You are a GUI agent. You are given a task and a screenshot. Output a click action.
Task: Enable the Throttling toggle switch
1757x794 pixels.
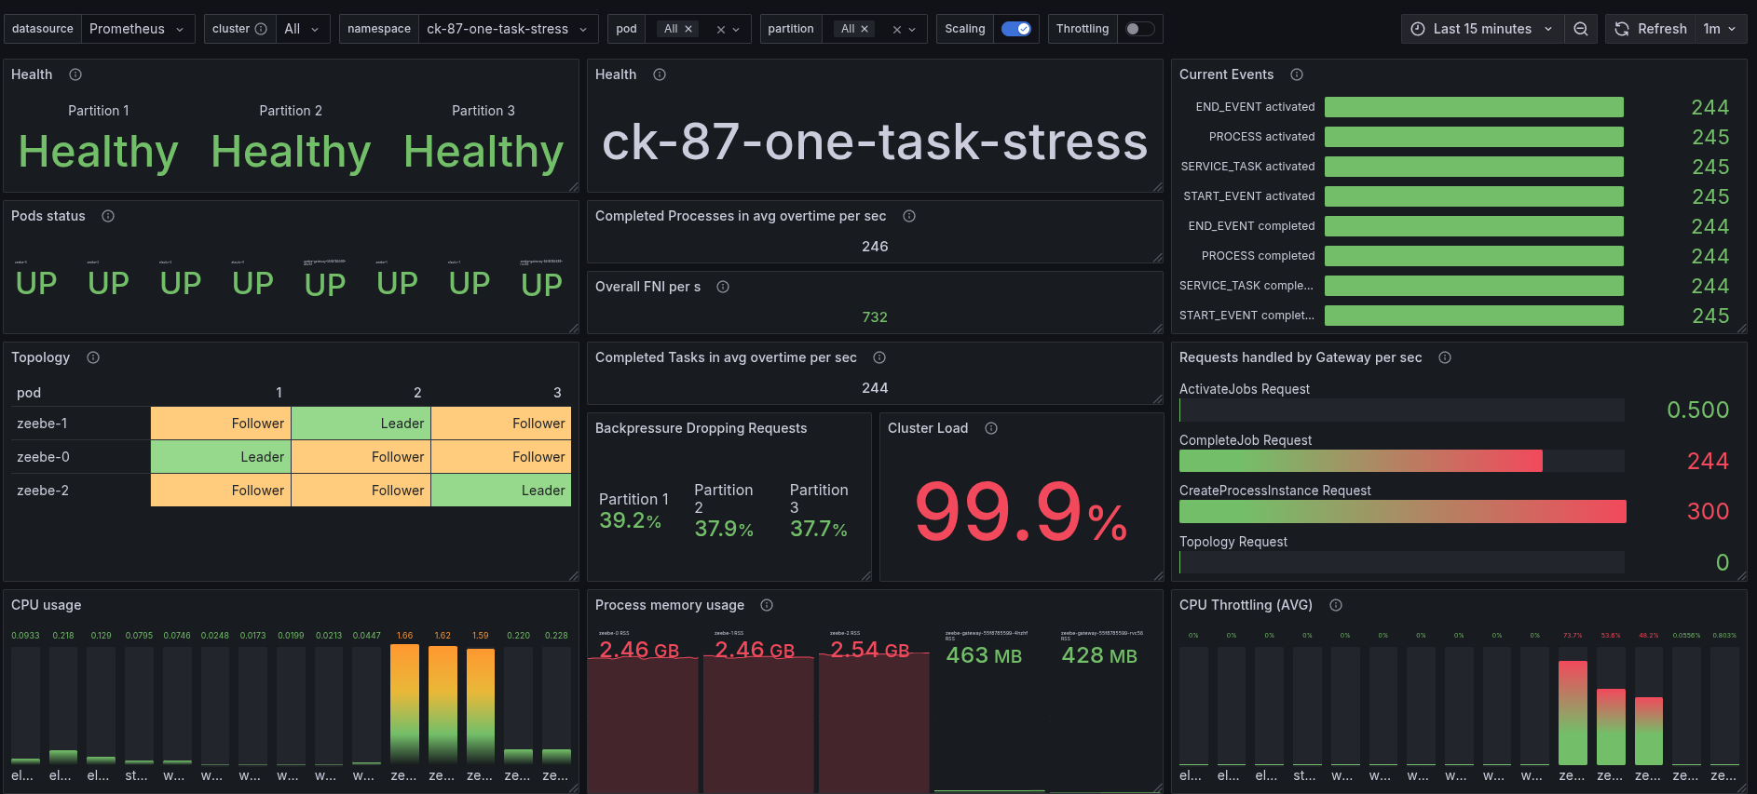1139,29
